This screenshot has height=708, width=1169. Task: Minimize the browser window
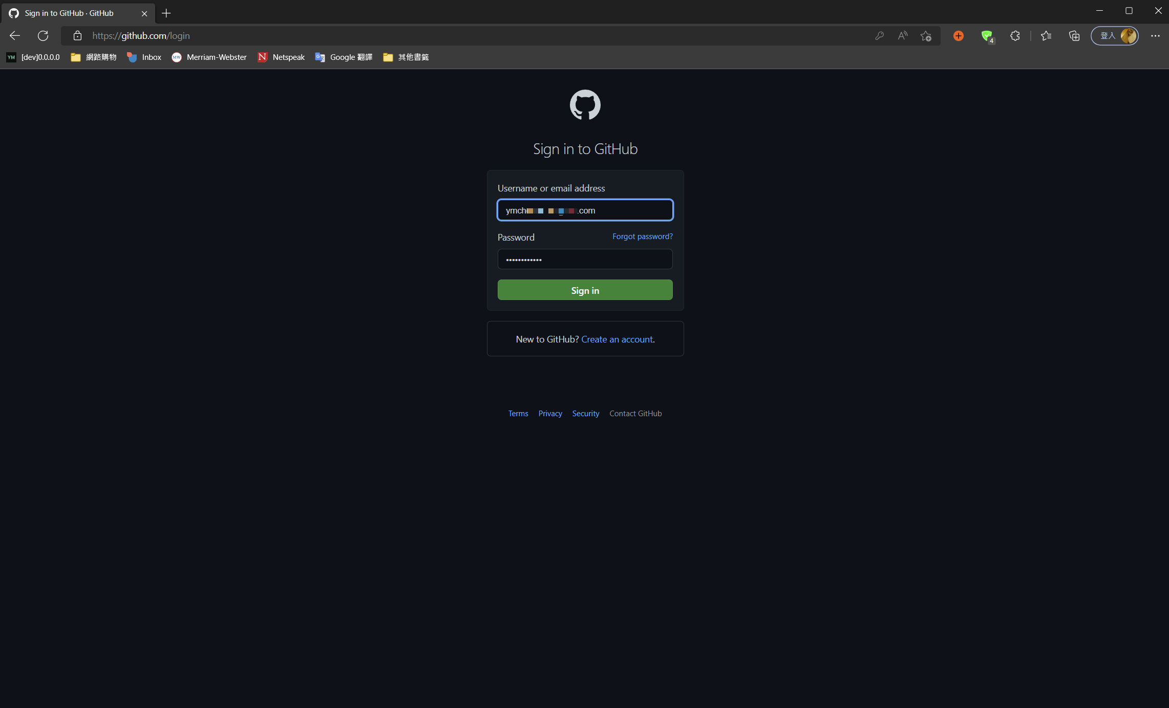tap(1099, 11)
